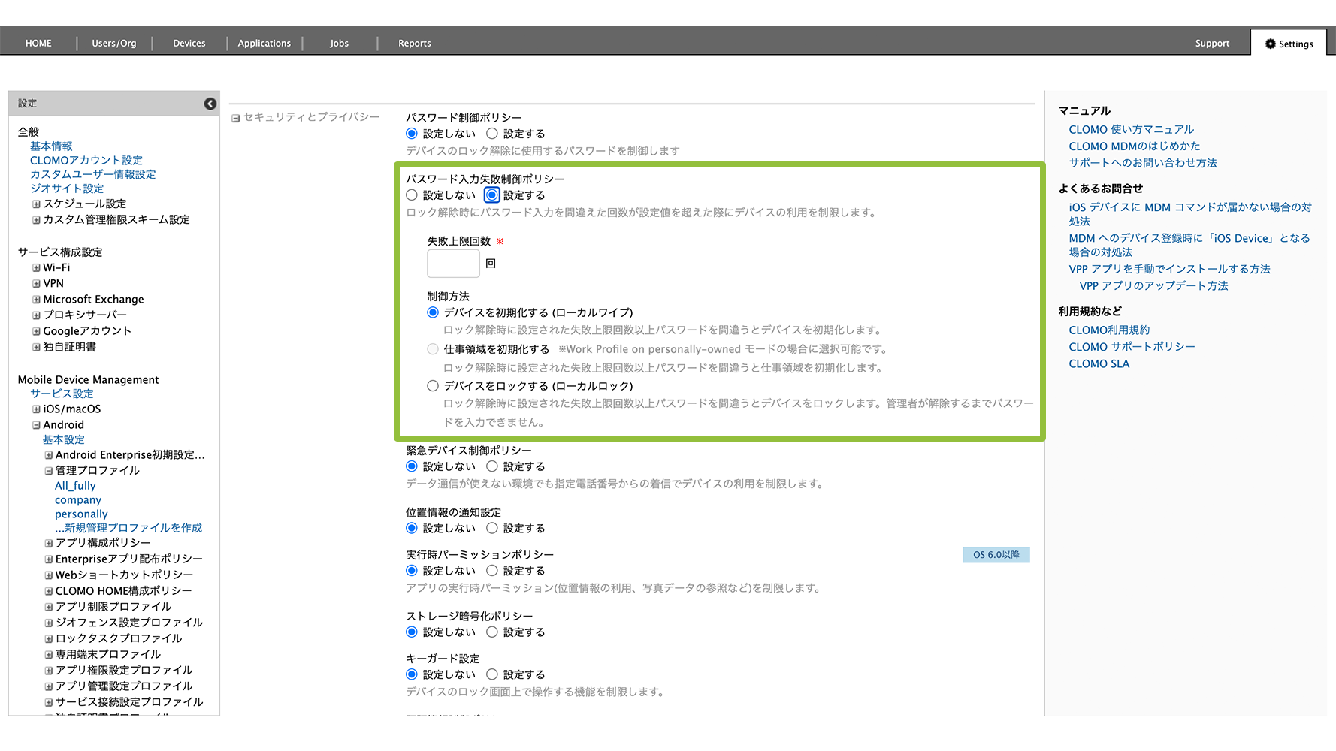
Task: Expand the iOS/macOS tree node
Action: point(36,409)
